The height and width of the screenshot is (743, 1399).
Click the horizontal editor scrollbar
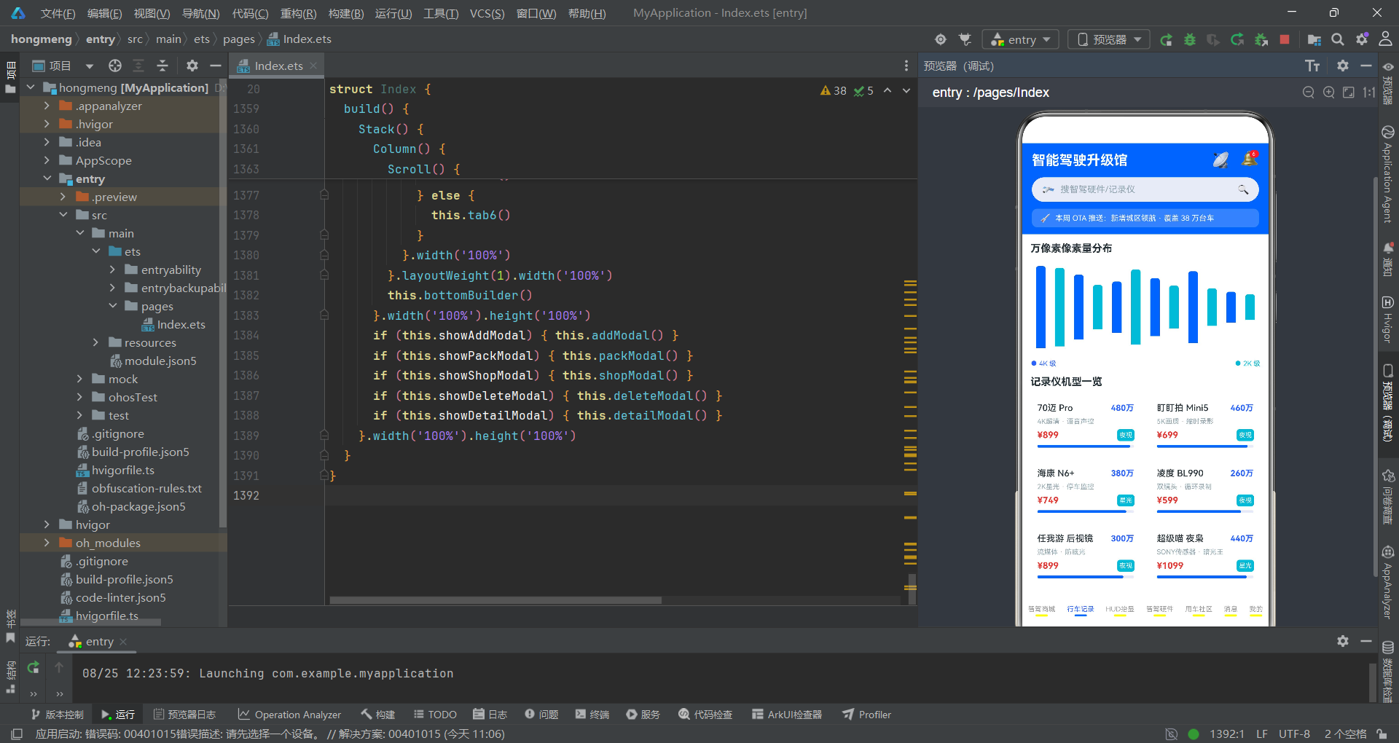tap(495, 601)
